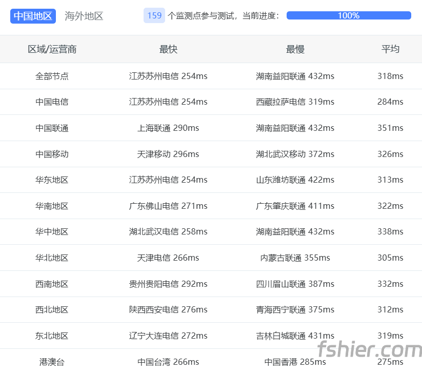The height and width of the screenshot is (373, 422).
Task: Click the 159 monitoring points badge
Action: click(x=154, y=16)
